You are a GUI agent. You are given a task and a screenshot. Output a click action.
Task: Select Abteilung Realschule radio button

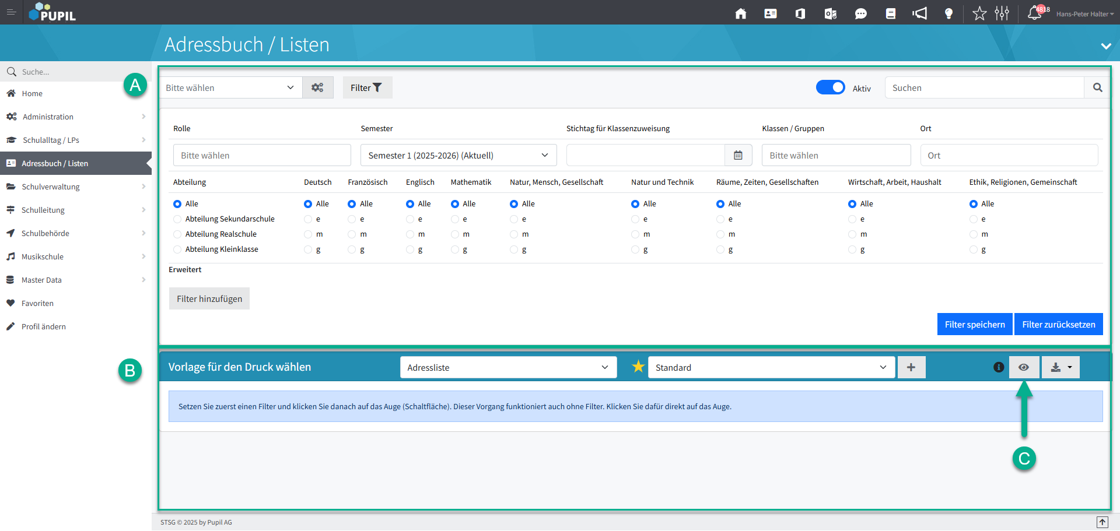click(x=177, y=234)
